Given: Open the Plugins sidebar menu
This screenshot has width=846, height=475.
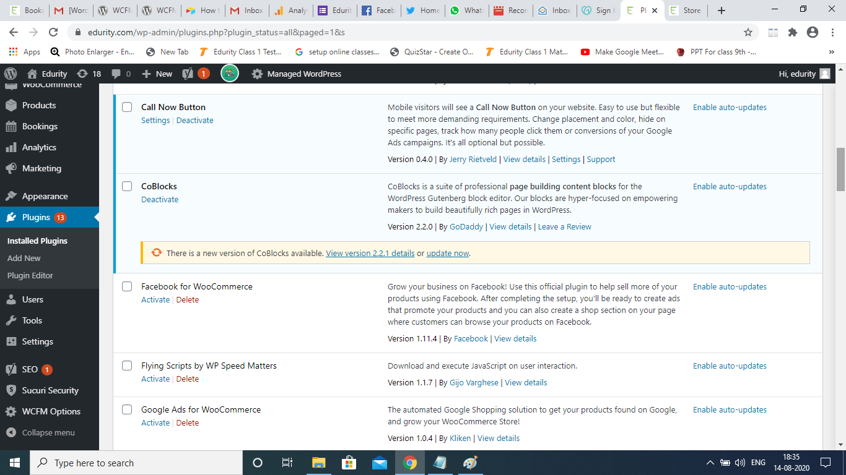Looking at the screenshot, I should coord(50,217).
